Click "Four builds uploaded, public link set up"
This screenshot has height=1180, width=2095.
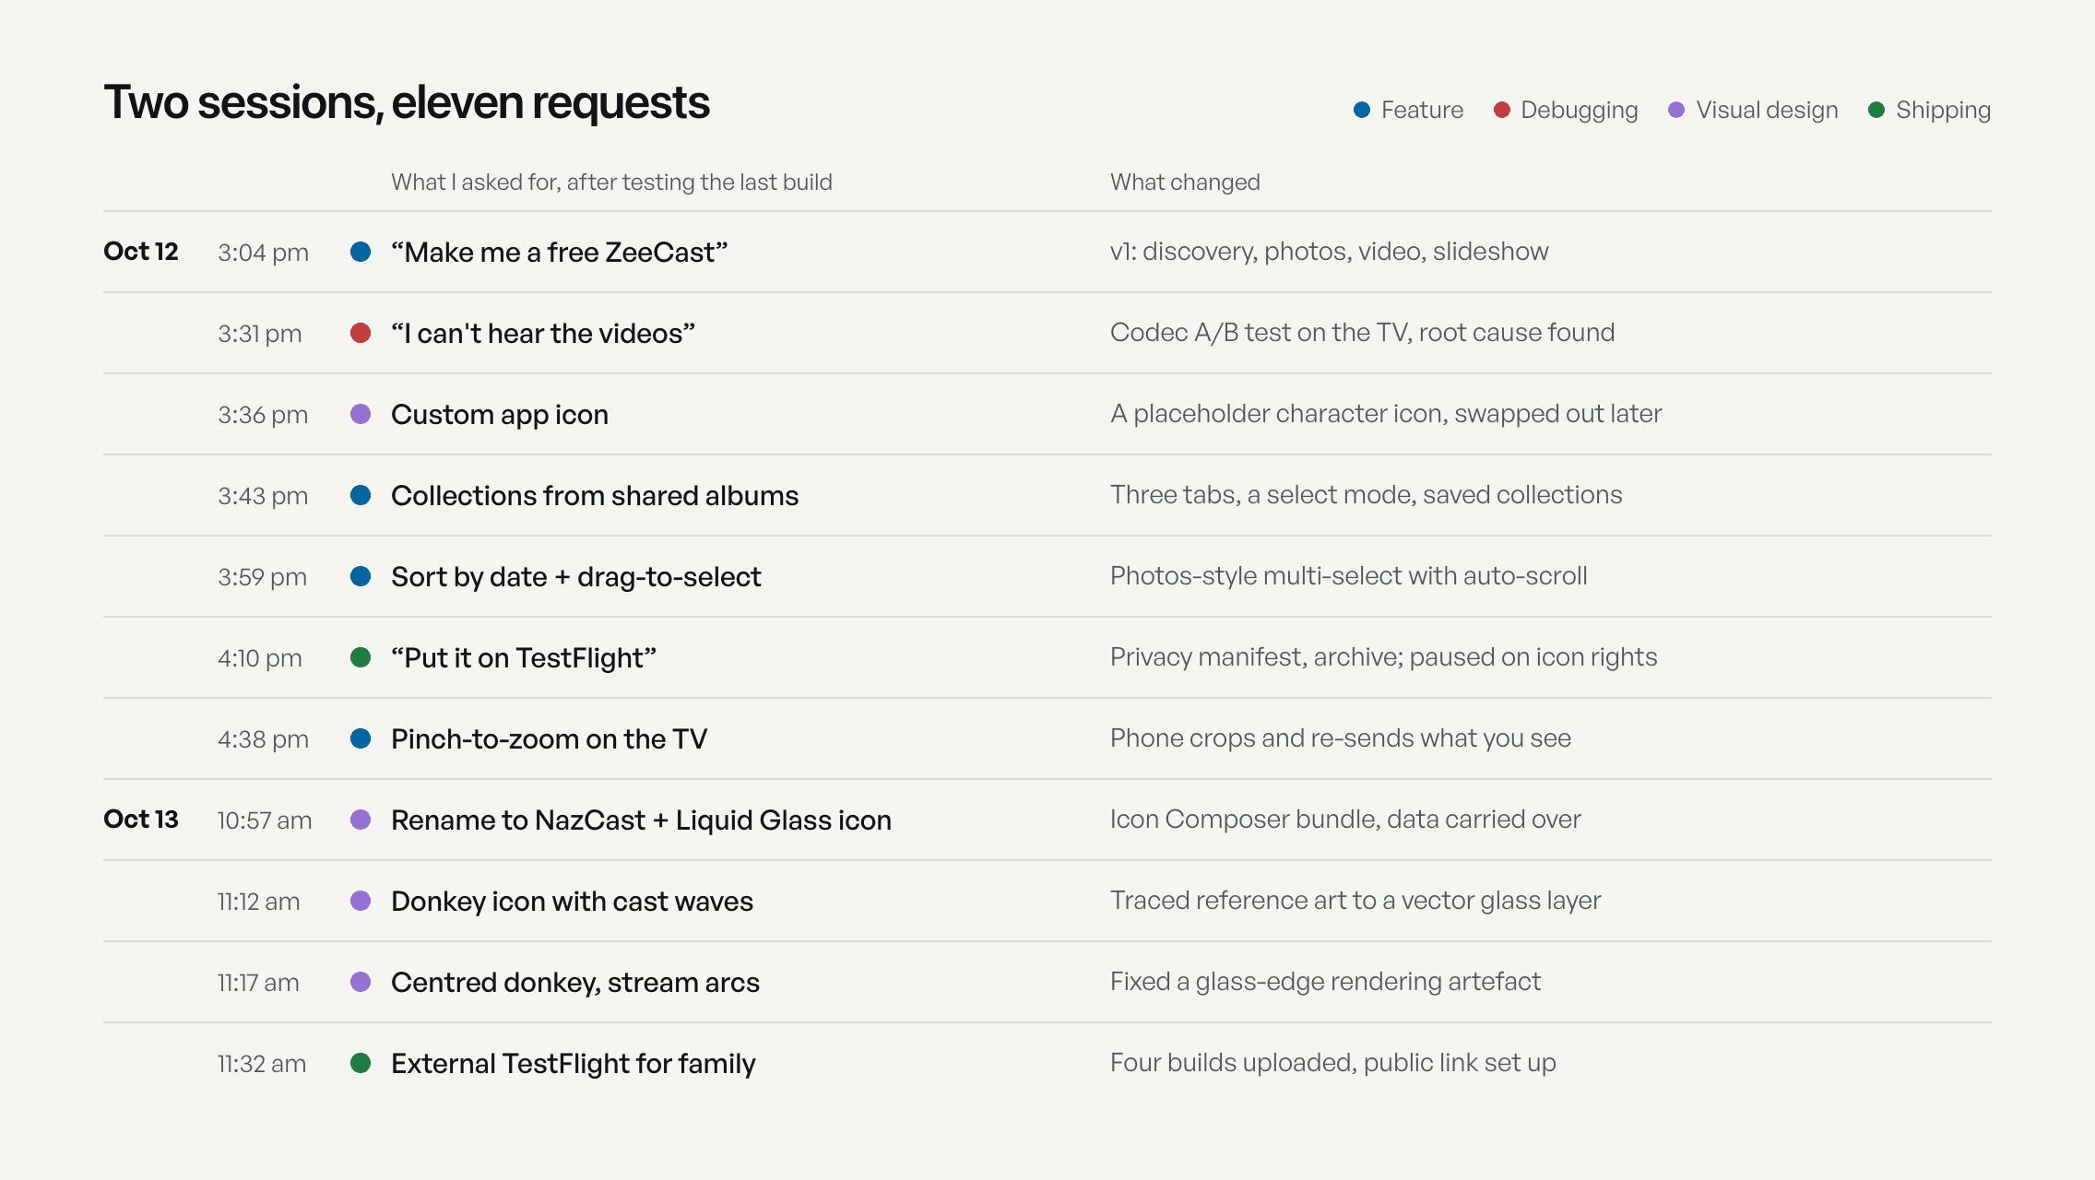(x=1333, y=1063)
